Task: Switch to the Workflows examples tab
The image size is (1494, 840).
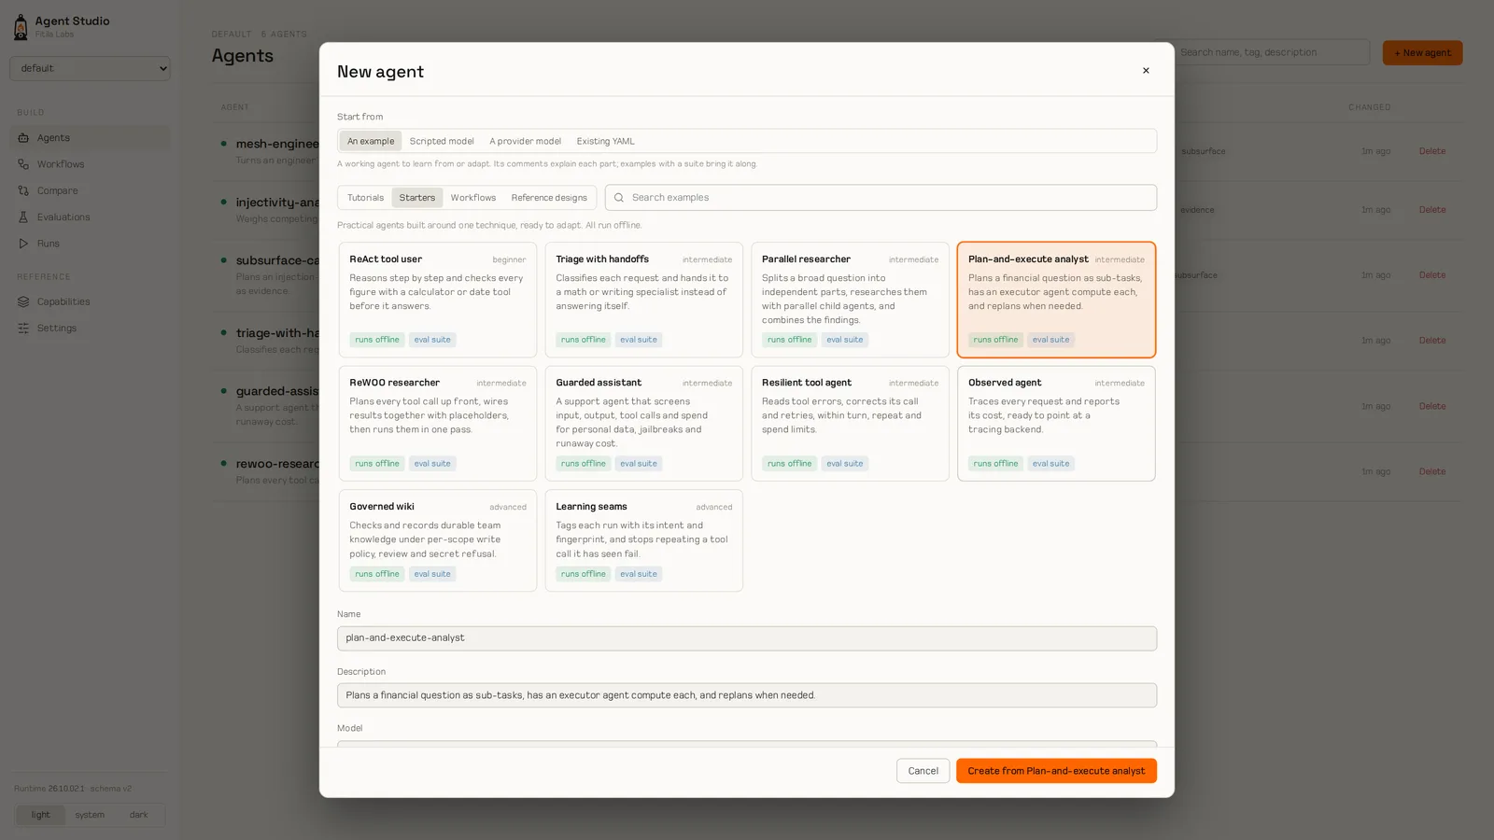Action: point(473,198)
